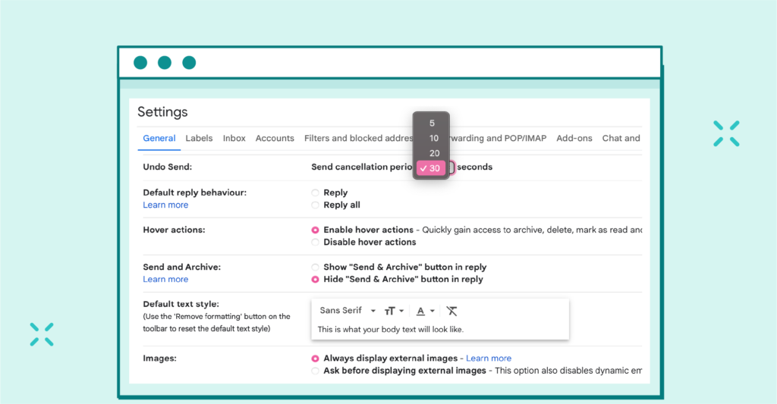
Task: Click the underlined A text colour icon
Action: (x=420, y=311)
